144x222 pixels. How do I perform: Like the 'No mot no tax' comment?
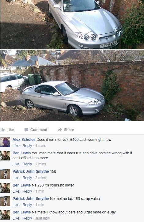(16, 205)
